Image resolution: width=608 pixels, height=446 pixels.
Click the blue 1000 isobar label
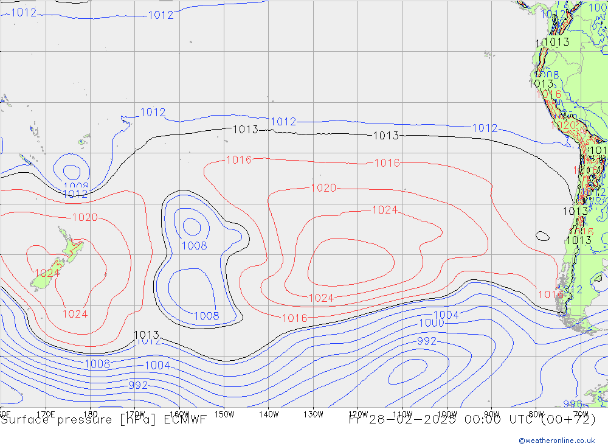coord(431,323)
